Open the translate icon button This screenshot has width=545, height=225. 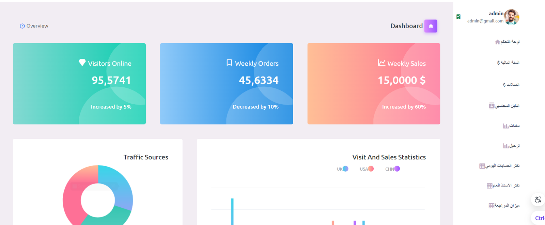coord(538,200)
